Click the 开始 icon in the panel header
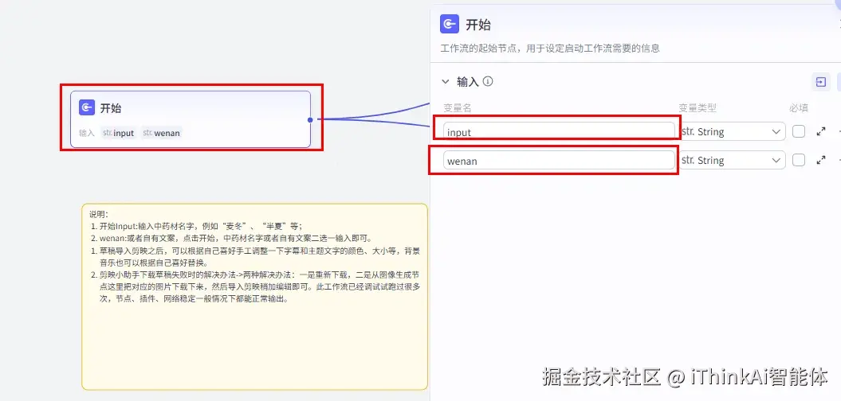 click(450, 24)
